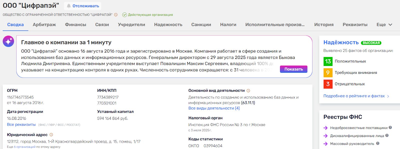Image resolution: width=400 pixels, height=149 pixels.
Task: Click the ВЫСОКАЯ reliability badge
Action: [x=371, y=43]
